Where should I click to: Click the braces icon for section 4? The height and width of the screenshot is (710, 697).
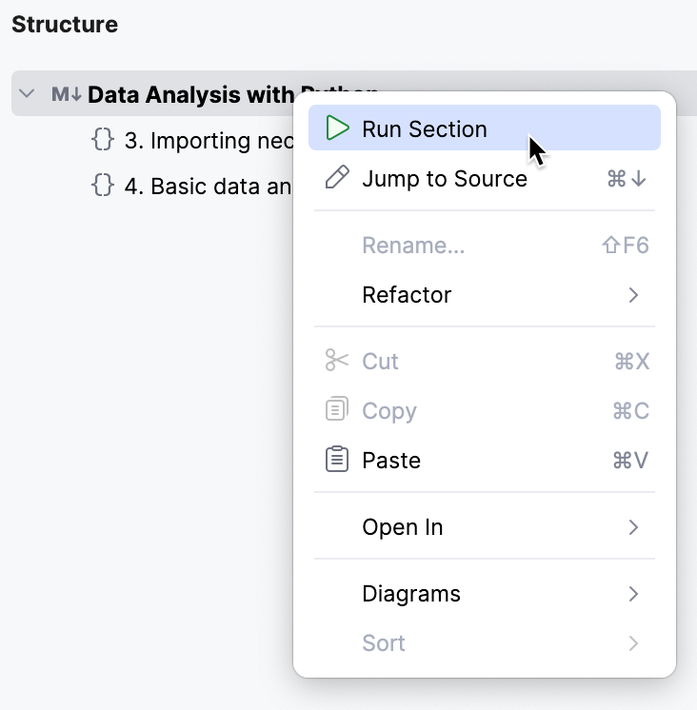click(103, 186)
